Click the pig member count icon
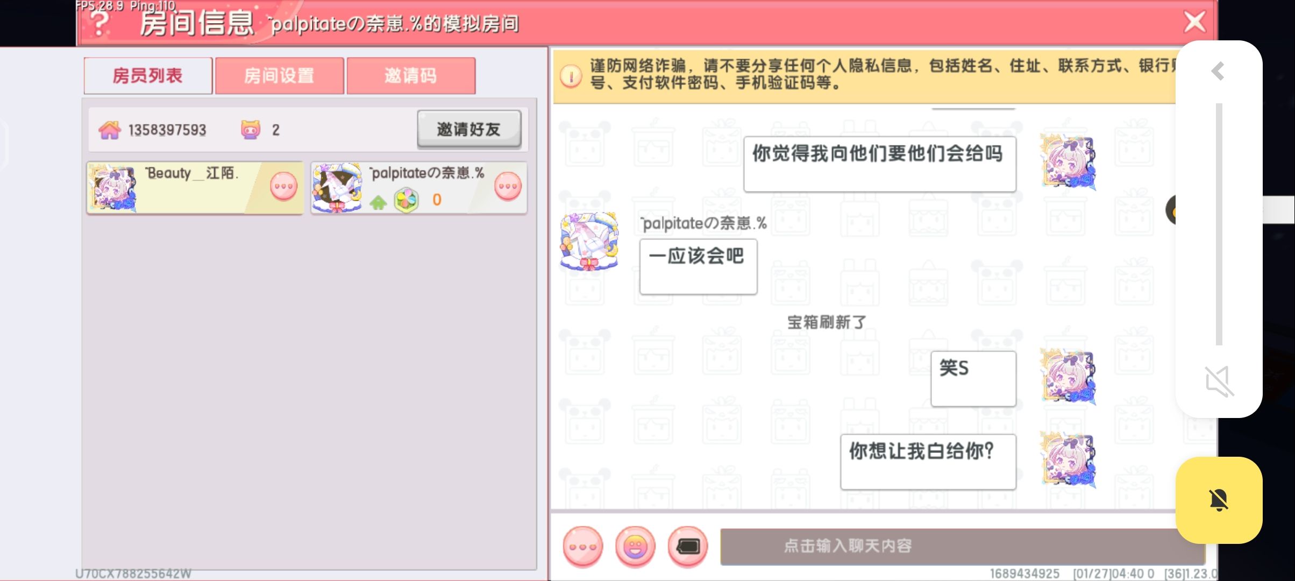Screen dimensions: 1295x581 (x=251, y=130)
